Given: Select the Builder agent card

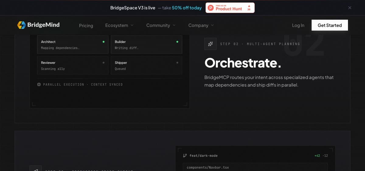Looking at the screenshot, I should click(x=146, y=44).
